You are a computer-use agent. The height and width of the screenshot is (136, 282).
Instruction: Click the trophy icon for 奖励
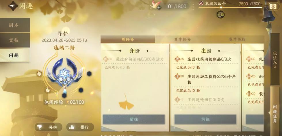click(x=40, y=127)
